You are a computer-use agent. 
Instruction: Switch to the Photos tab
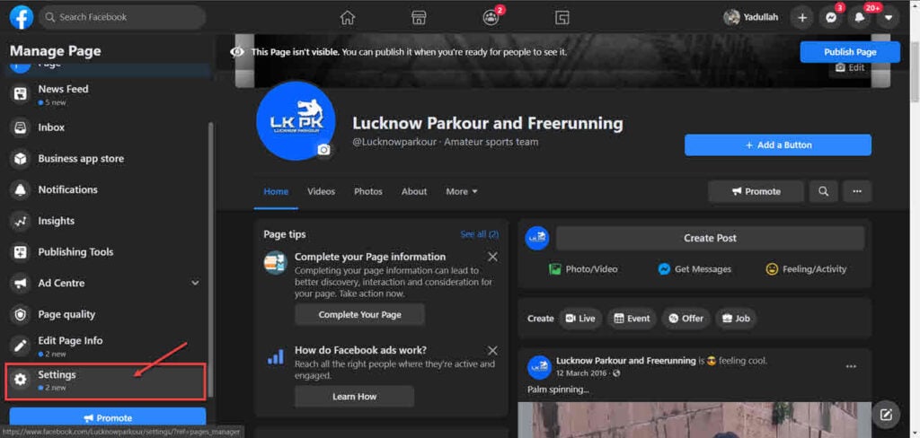[367, 191]
